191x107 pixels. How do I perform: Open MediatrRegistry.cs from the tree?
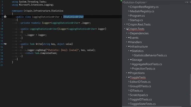click(142, 11)
